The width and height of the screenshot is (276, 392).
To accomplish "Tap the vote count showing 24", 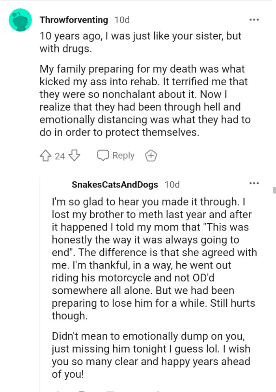I will (x=60, y=156).
